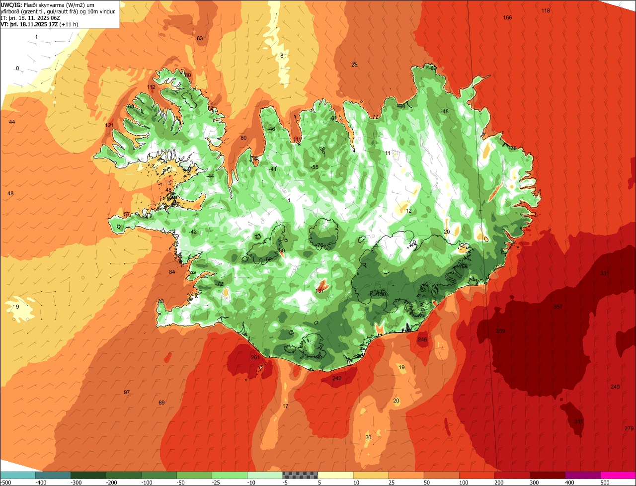Select legend swatch between -200 and -100

click(123, 475)
